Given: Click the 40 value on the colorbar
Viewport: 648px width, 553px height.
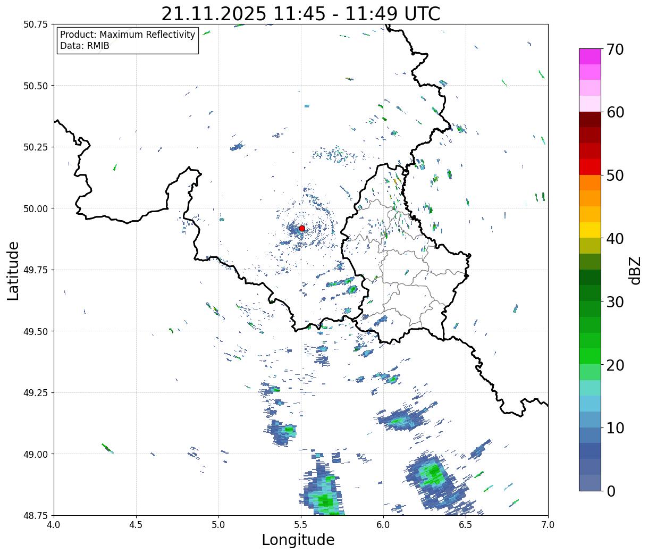Looking at the screenshot, I should point(615,239).
